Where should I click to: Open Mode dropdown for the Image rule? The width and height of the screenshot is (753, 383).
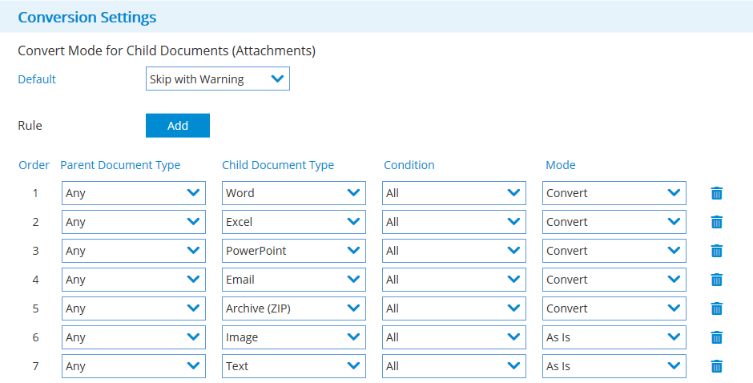[614, 337]
